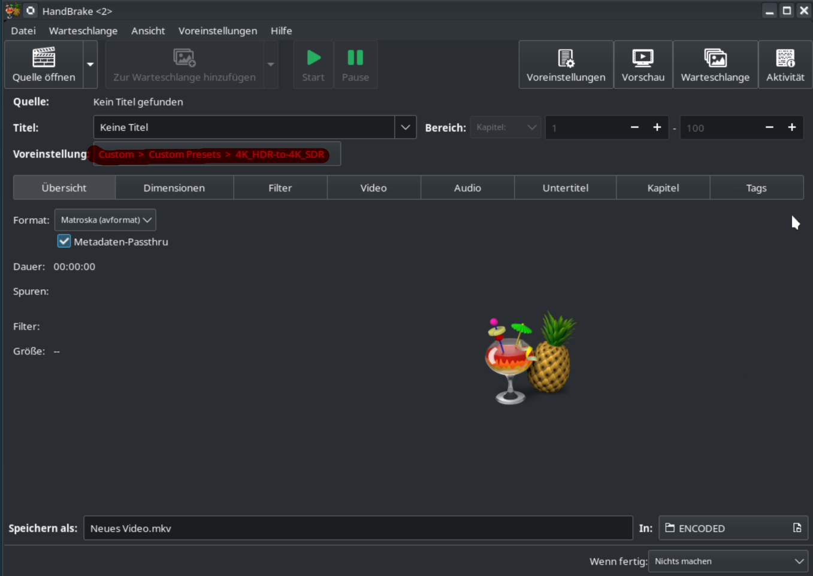Open the arrow beside Zur Warteschlange hinzufügen

pyautogui.click(x=271, y=65)
